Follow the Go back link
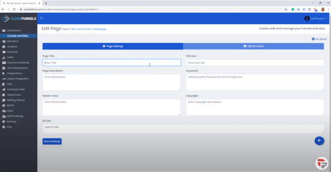Screen dimensions: 331x172 tap(319, 39)
